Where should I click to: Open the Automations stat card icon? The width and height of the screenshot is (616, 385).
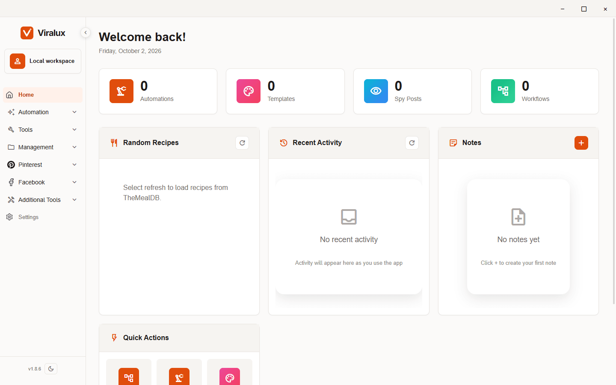121,91
